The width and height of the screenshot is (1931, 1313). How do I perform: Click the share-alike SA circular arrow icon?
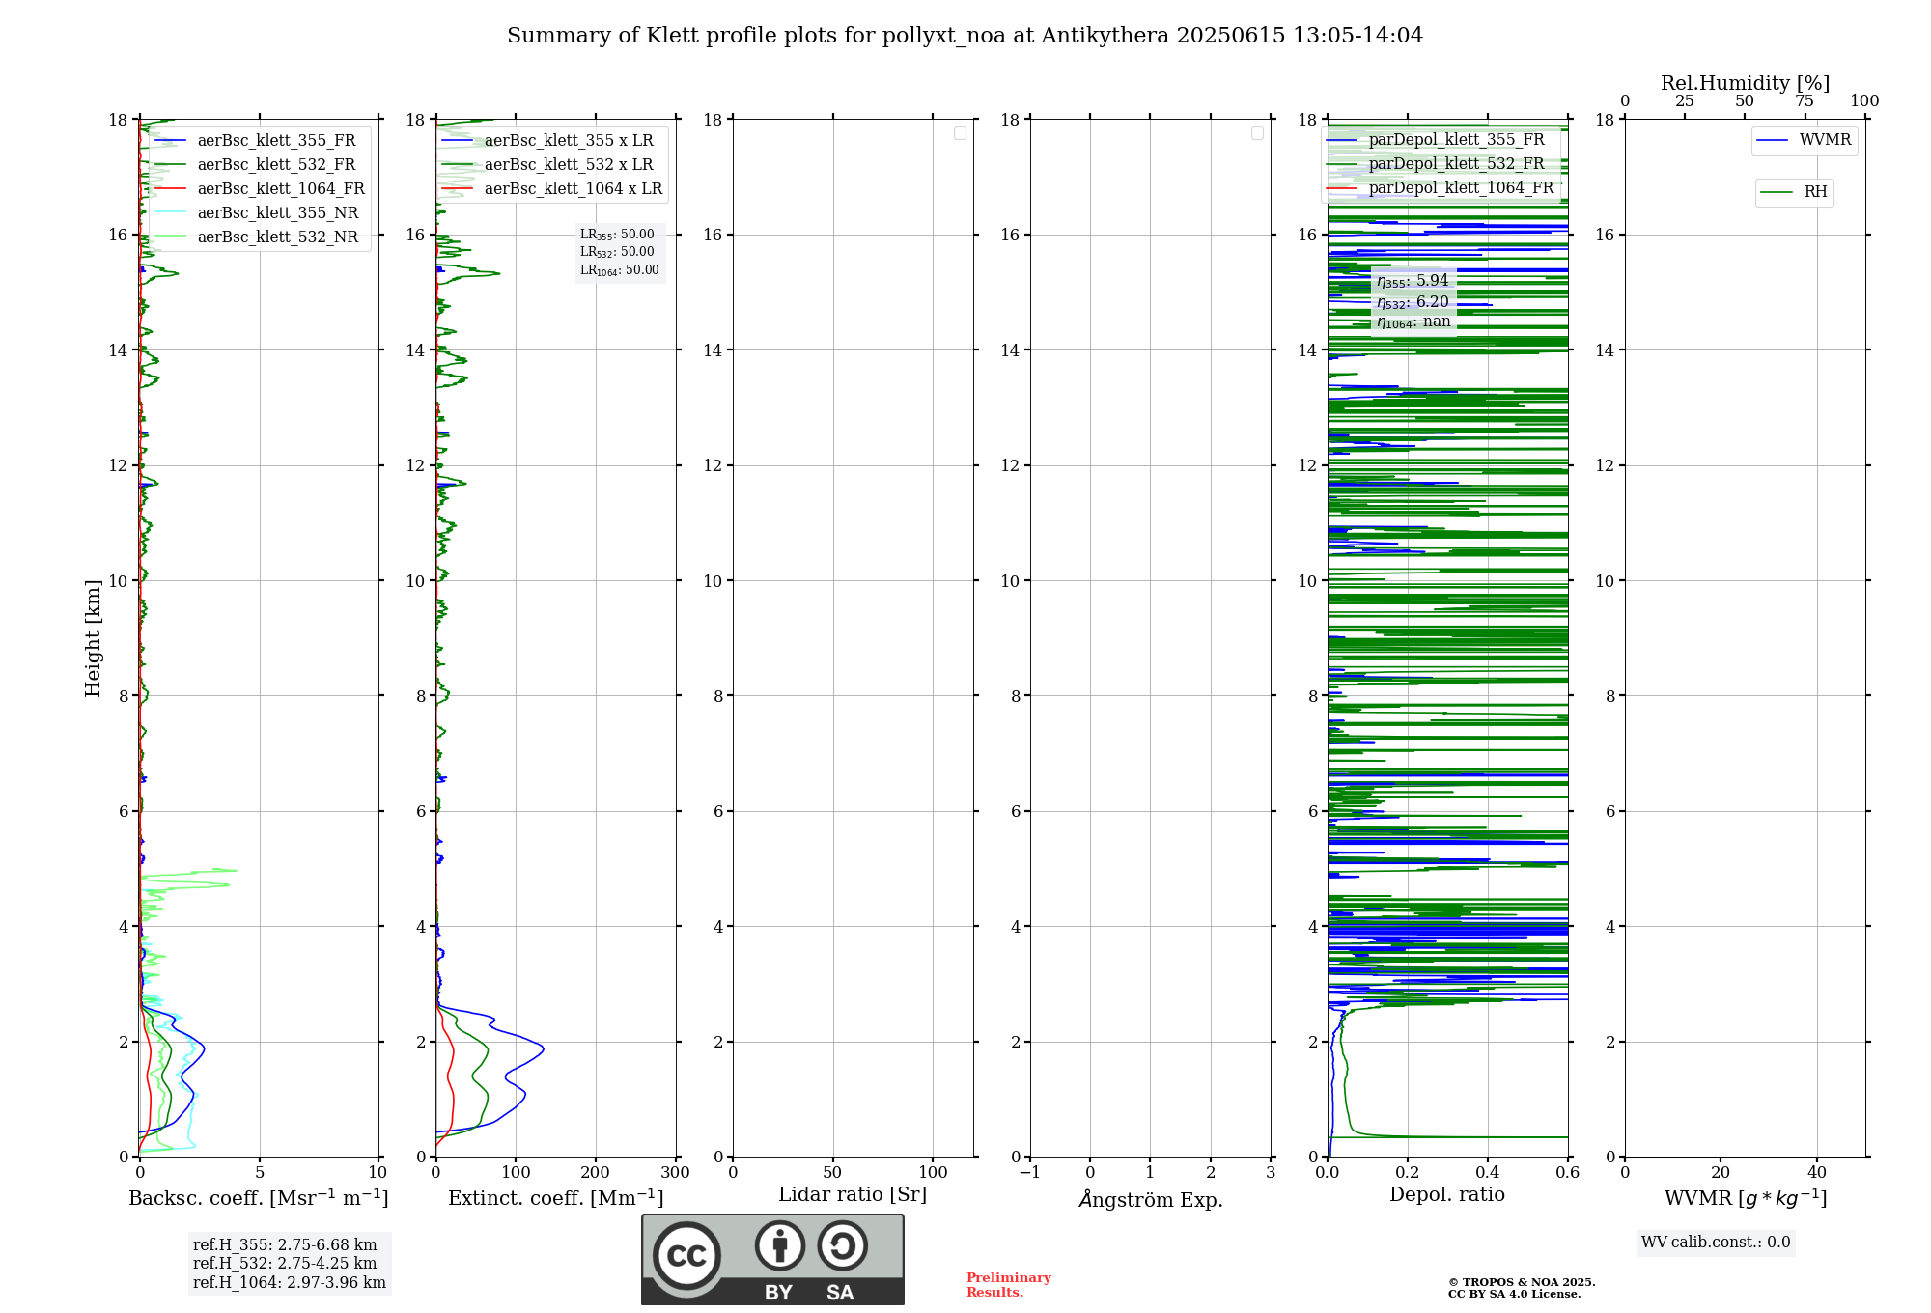842,1245
